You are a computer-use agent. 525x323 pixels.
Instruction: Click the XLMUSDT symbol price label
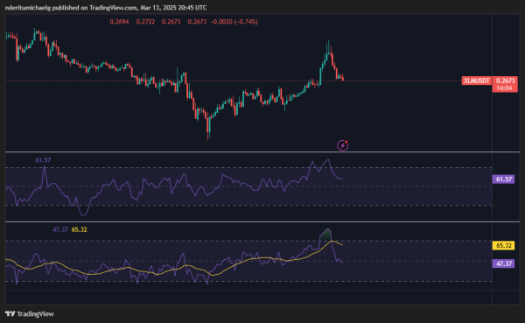pyautogui.click(x=477, y=81)
